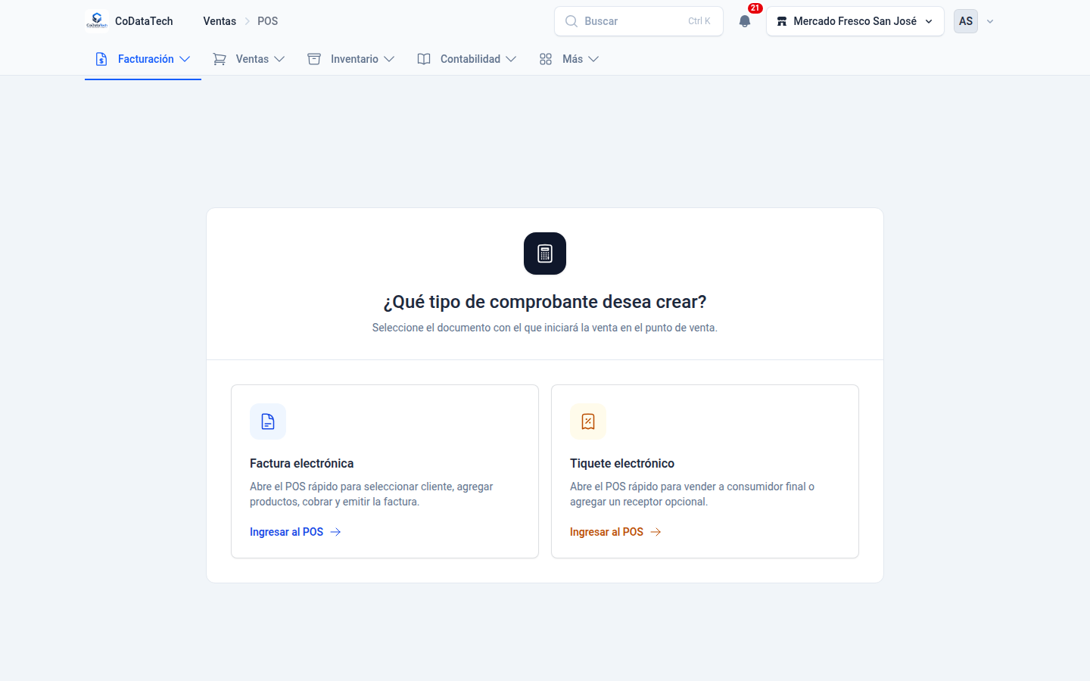
Task: Click Ingresar al POS for Factura electrónica
Action: point(295,532)
